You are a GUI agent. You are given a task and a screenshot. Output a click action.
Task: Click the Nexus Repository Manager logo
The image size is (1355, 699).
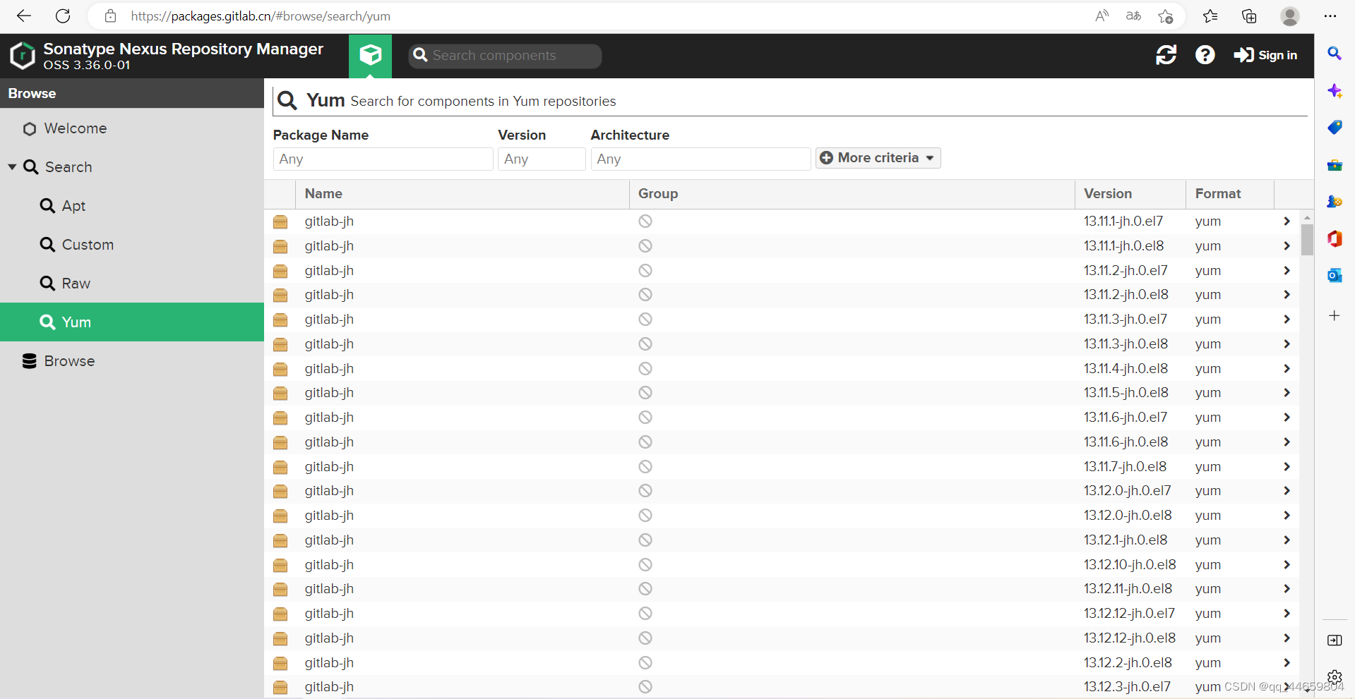[23, 56]
